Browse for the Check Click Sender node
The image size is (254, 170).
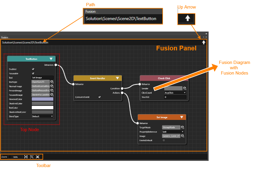(185, 88)
